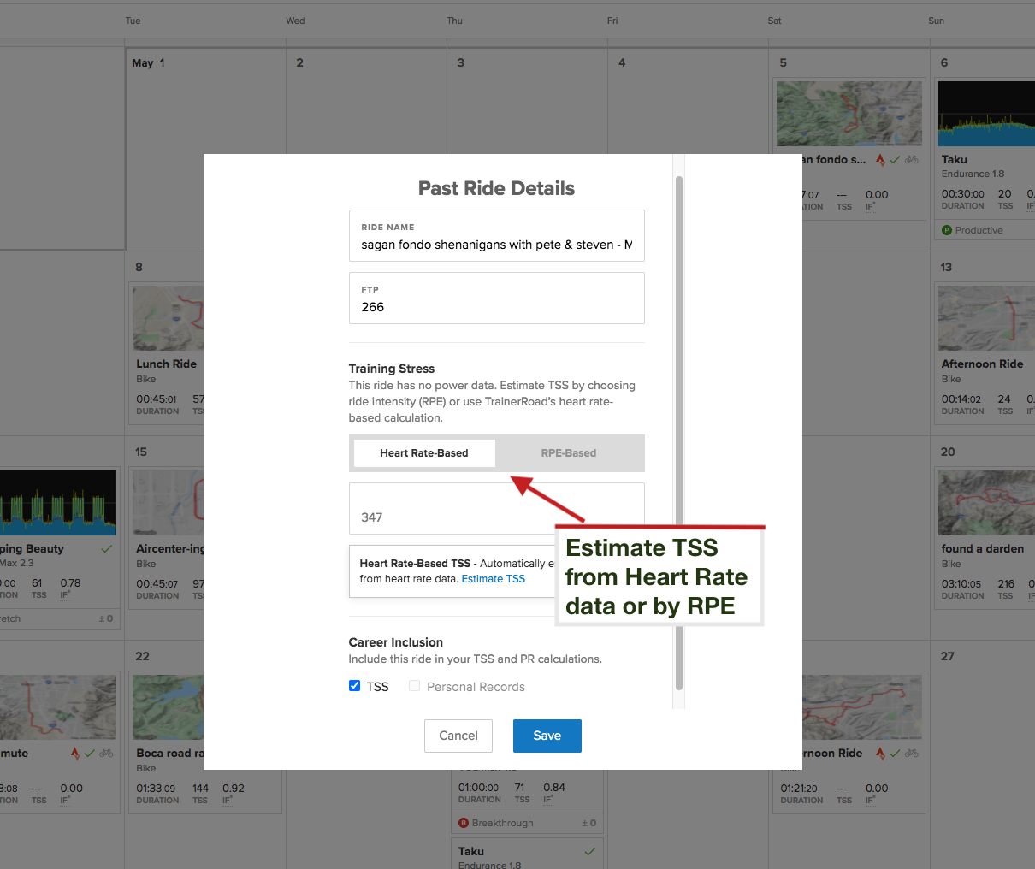Click IF label on Boca road race card
Screen dimensions: 1035x869
pyautogui.click(x=228, y=801)
